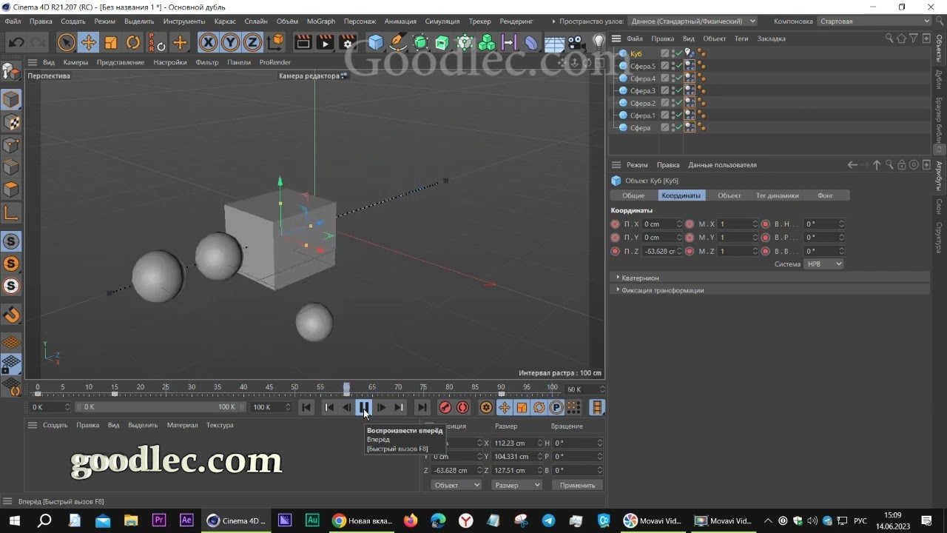
Task: Render to Picture Viewer icon
Action: (x=325, y=42)
